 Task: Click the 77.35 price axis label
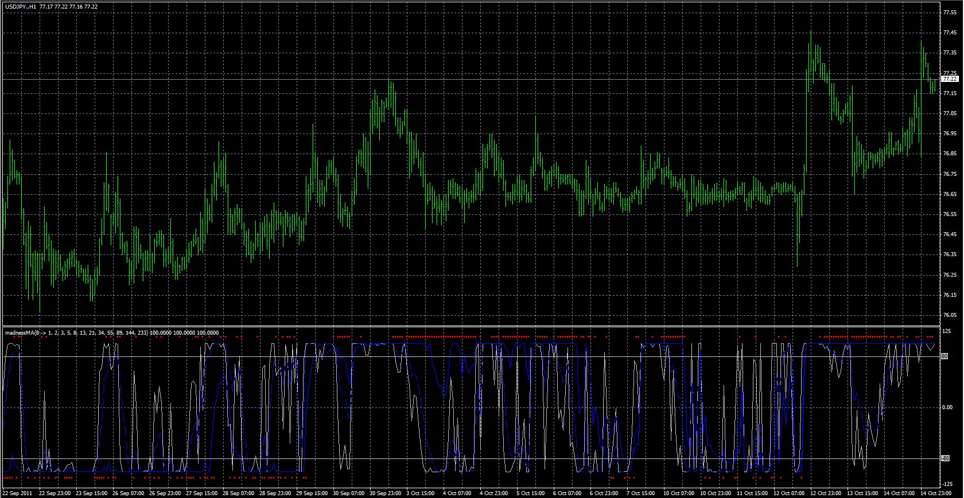click(950, 53)
